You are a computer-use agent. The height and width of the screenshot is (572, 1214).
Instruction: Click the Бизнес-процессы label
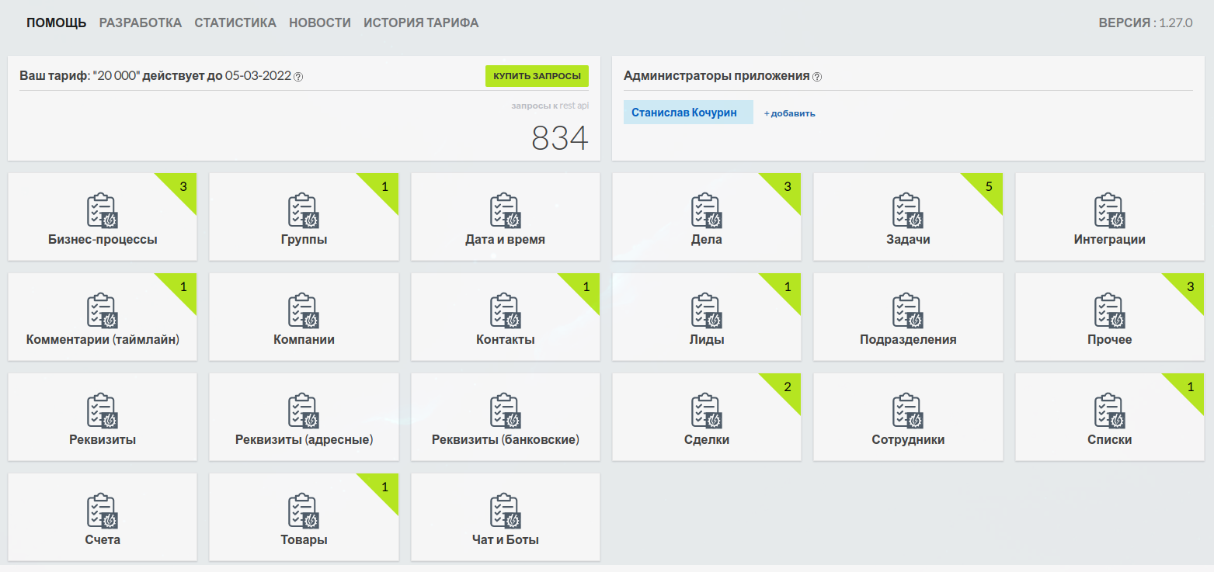[x=103, y=240]
